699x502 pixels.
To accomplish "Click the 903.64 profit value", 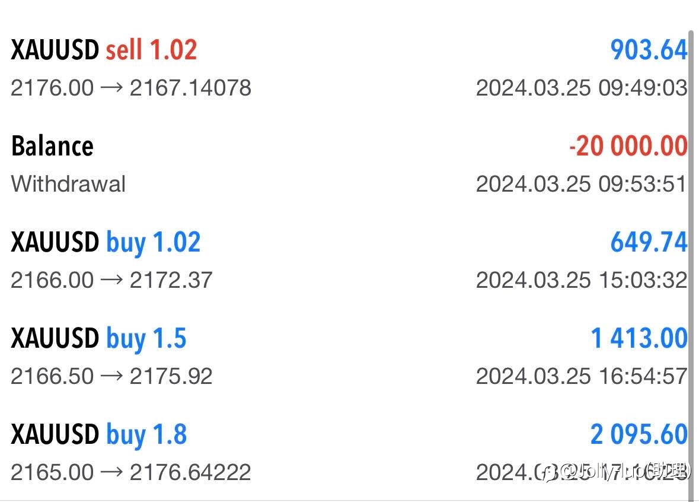I will click(x=649, y=49).
